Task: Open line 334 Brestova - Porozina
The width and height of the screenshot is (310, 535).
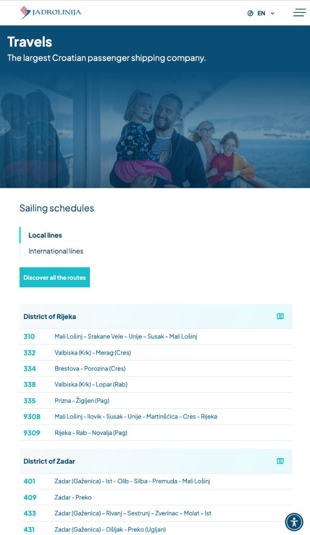Action: [156, 369]
